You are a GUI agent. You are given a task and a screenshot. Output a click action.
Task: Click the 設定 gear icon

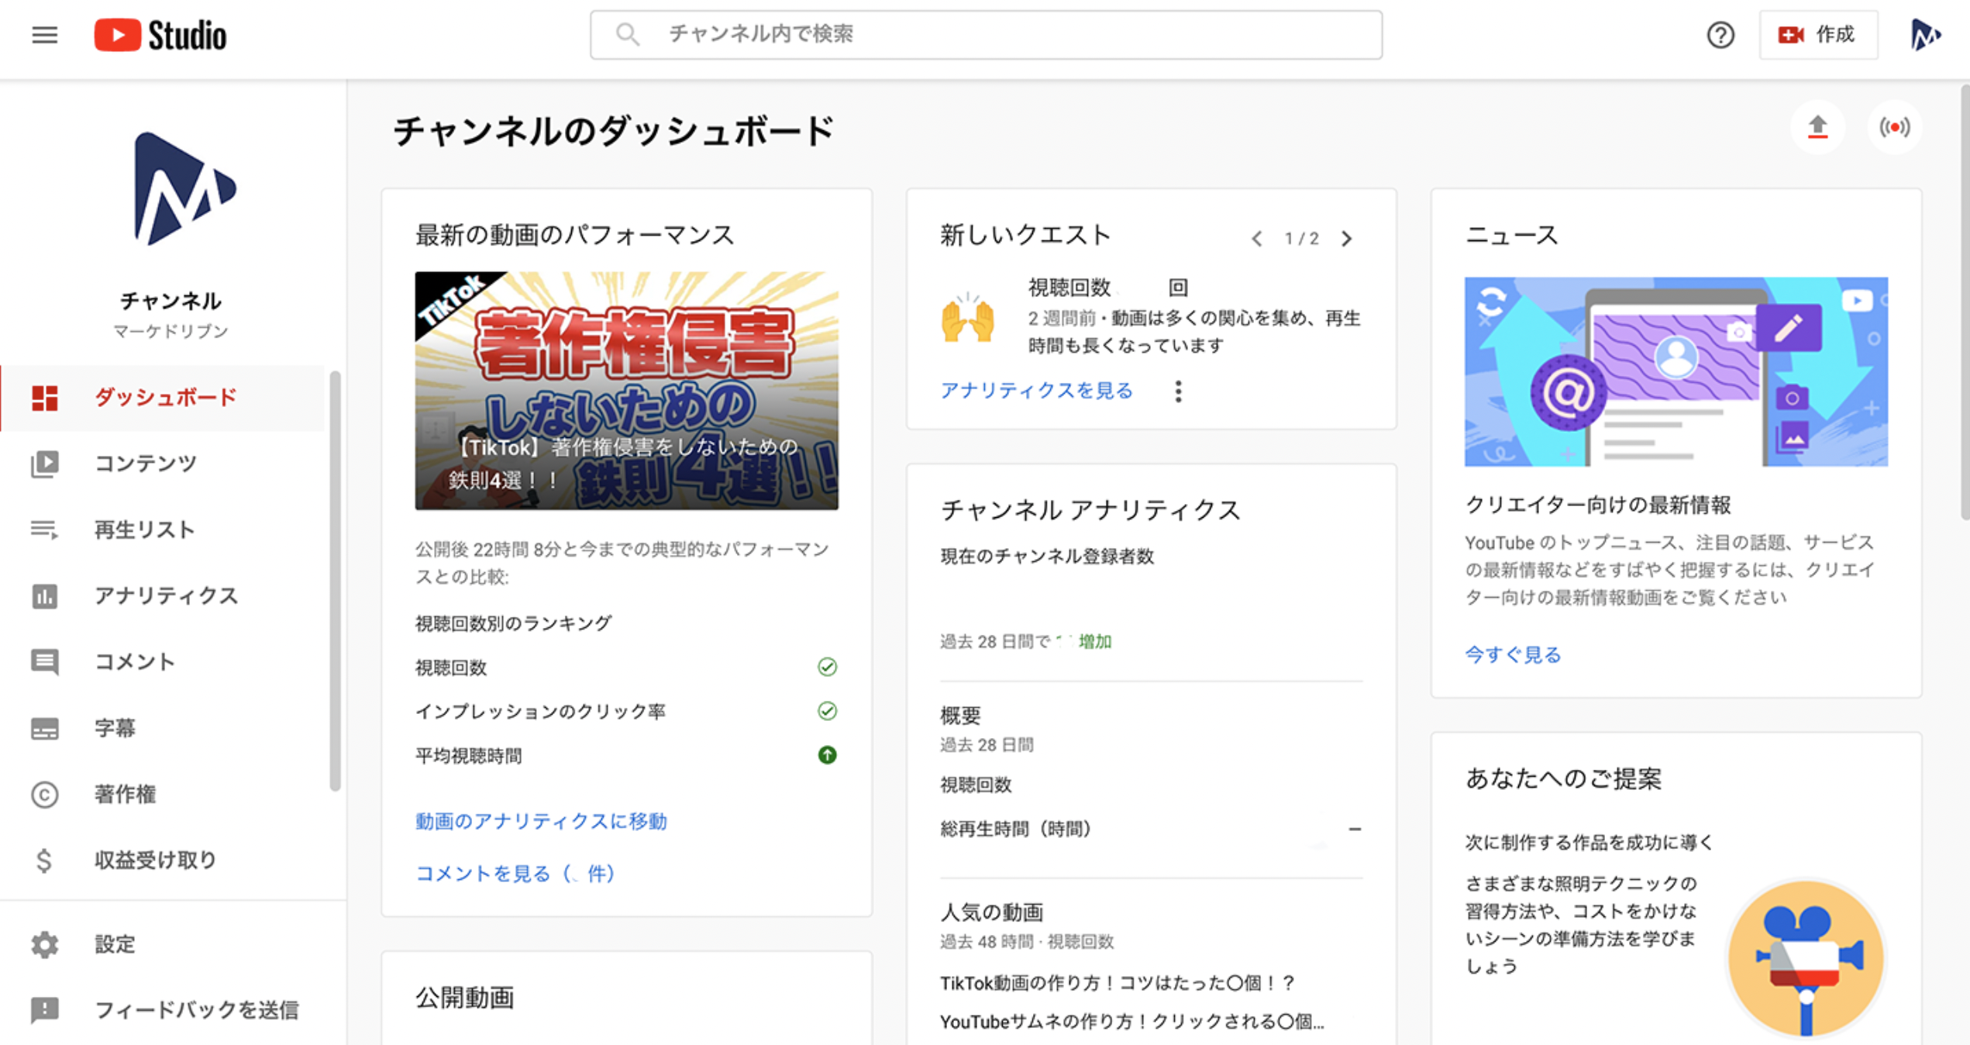(x=44, y=944)
